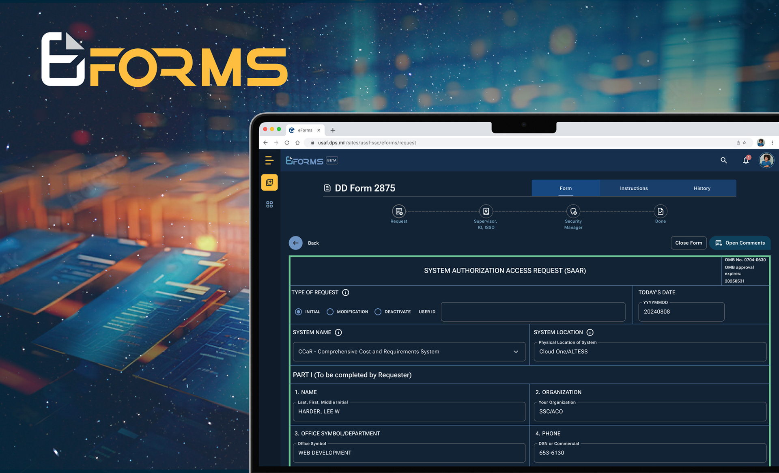Image resolution: width=779 pixels, height=473 pixels.
Task: Open the browser three-dot menu
Action: click(x=772, y=143)
